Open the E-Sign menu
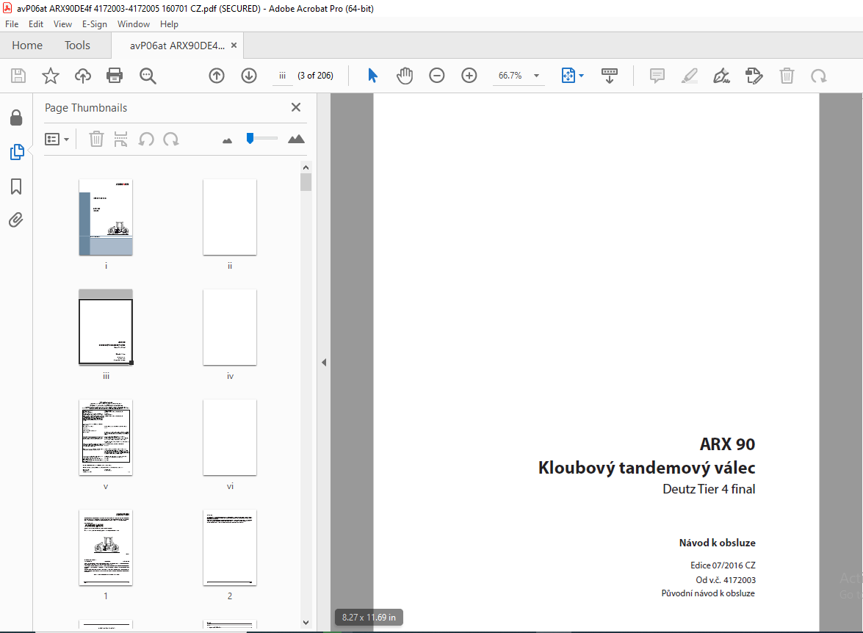Image resolution: width=863 pixels, height=633 pixels. [95, 24]
